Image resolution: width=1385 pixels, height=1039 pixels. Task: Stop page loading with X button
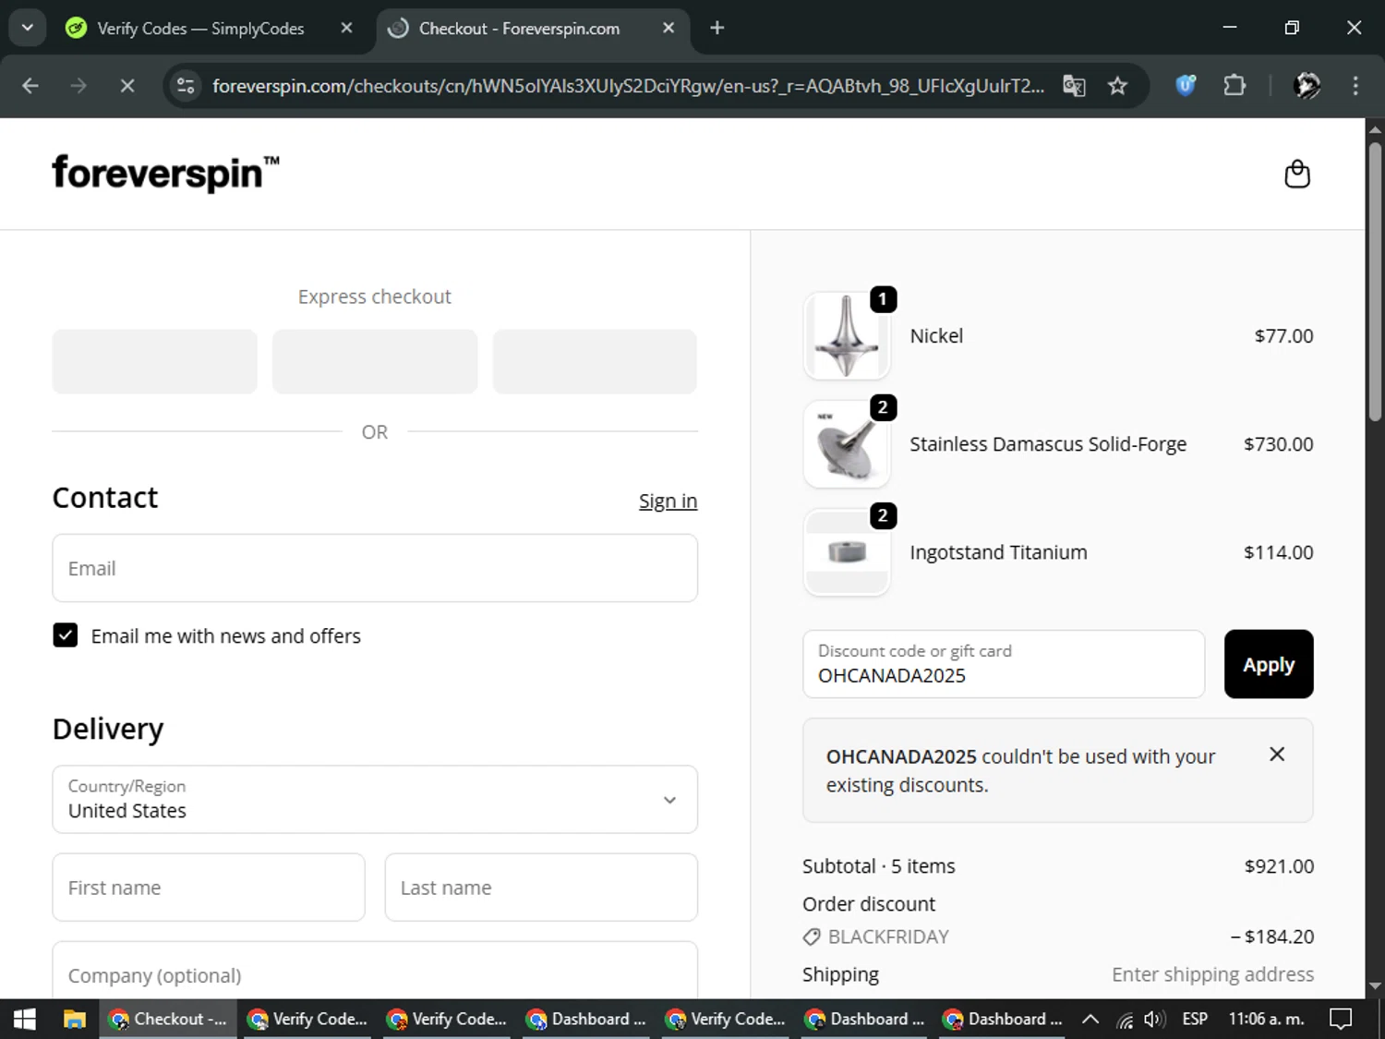point(127,86)
